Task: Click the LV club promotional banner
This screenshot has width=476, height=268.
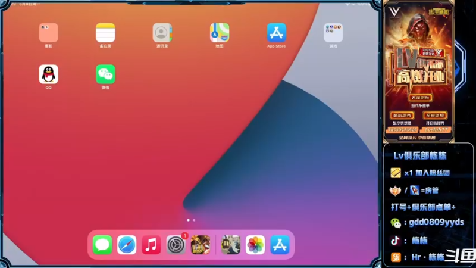Action: pyautogui.click(x=419, y=72)
